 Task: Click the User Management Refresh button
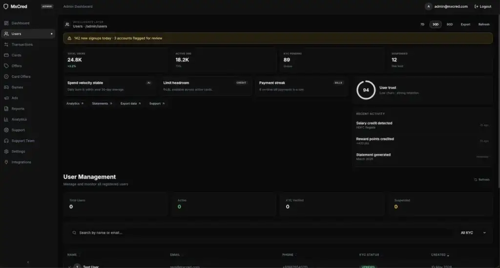click(482, 180)
